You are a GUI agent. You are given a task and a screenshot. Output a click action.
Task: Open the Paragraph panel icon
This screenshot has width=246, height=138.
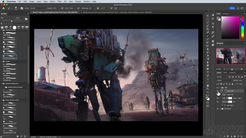pyautogui.click(x=213, y=27)
